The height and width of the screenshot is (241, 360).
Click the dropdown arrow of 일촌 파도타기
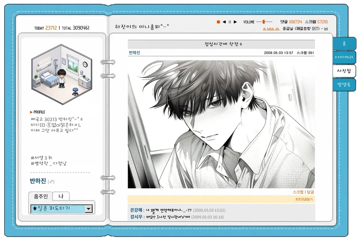point(89,209)
